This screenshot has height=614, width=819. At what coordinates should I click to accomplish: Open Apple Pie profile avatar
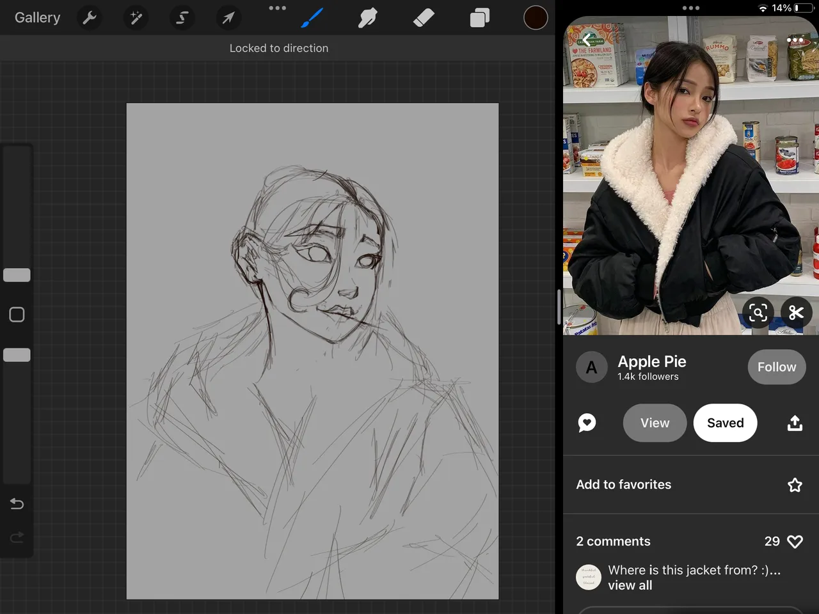tap(592, 367)
